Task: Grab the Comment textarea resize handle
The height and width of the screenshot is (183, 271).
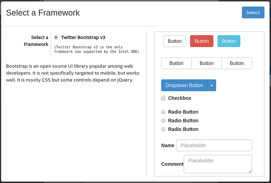Action: click(x=250, y=171)
